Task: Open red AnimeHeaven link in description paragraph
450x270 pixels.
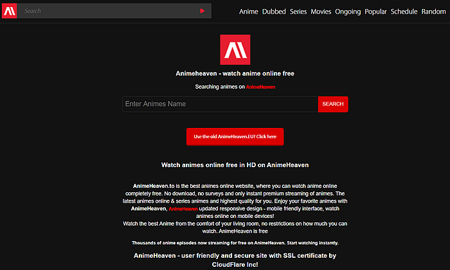Action: 183,209
